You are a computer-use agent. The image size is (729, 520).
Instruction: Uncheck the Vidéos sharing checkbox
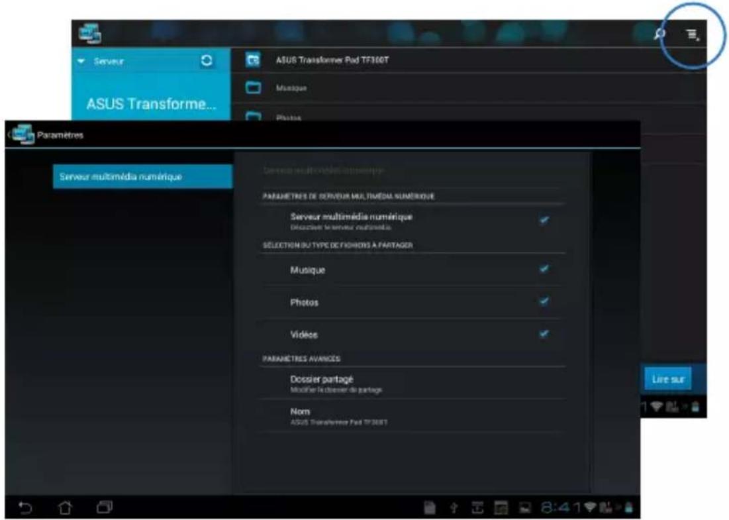tap(544, 334)
